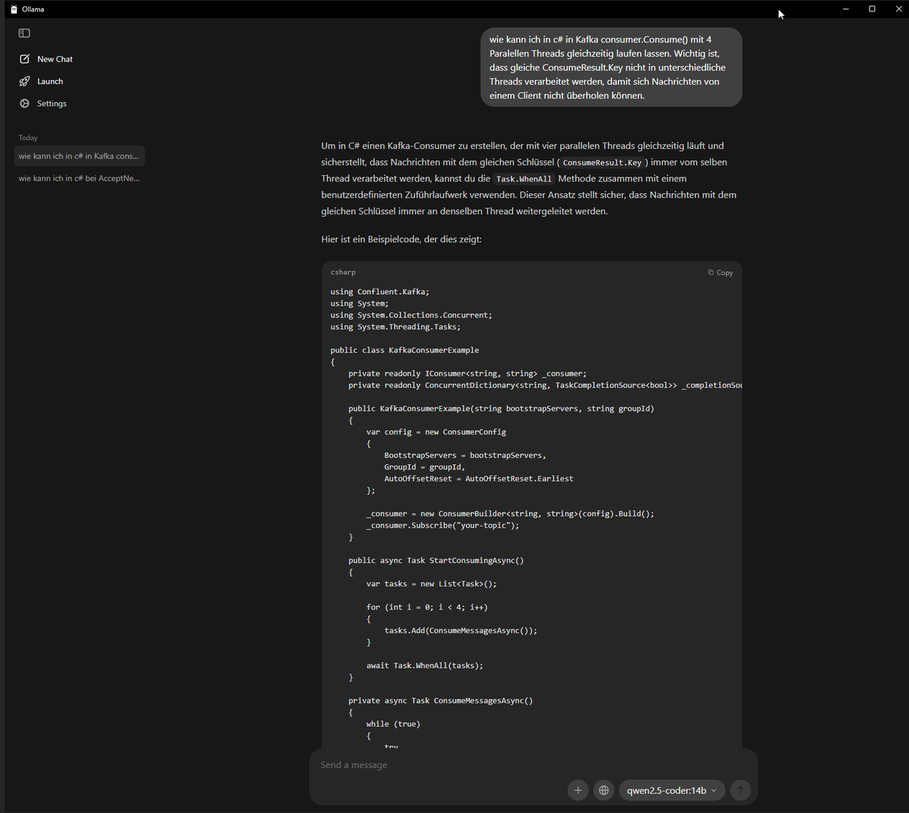Click the line 'tasks.Add(ConsumeMessagesAsync());'
Image resolution: width=909 pixels, height=813 pixels.
tap(461, 631)
